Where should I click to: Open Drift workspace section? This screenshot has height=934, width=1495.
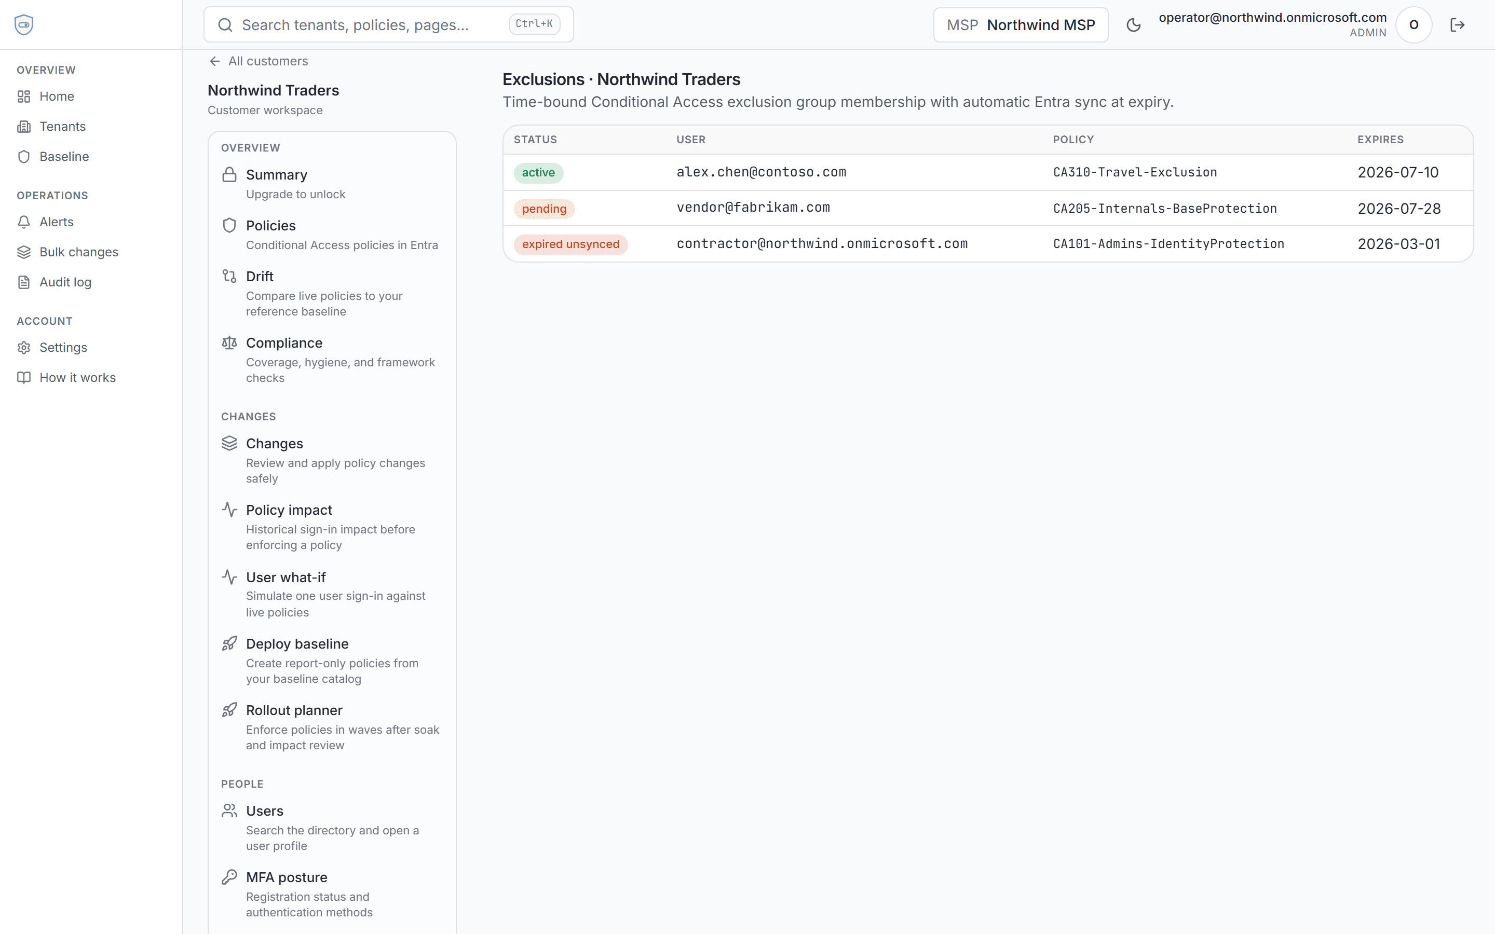tap(332, 293)
